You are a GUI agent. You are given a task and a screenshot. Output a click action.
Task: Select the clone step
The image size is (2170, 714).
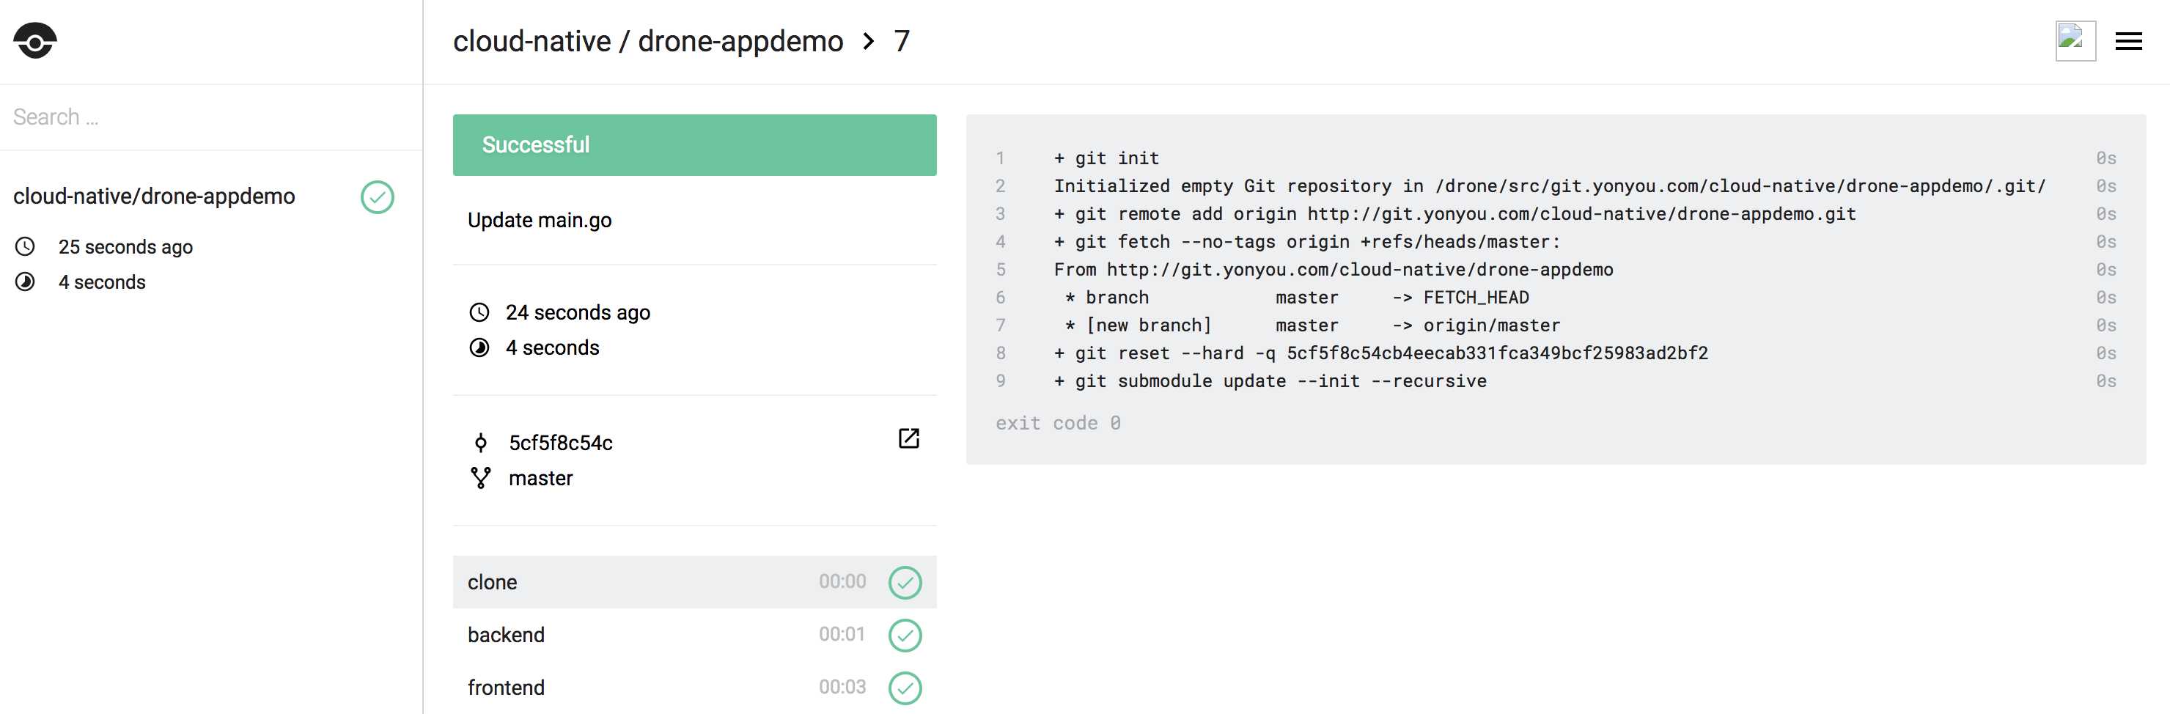694,582
